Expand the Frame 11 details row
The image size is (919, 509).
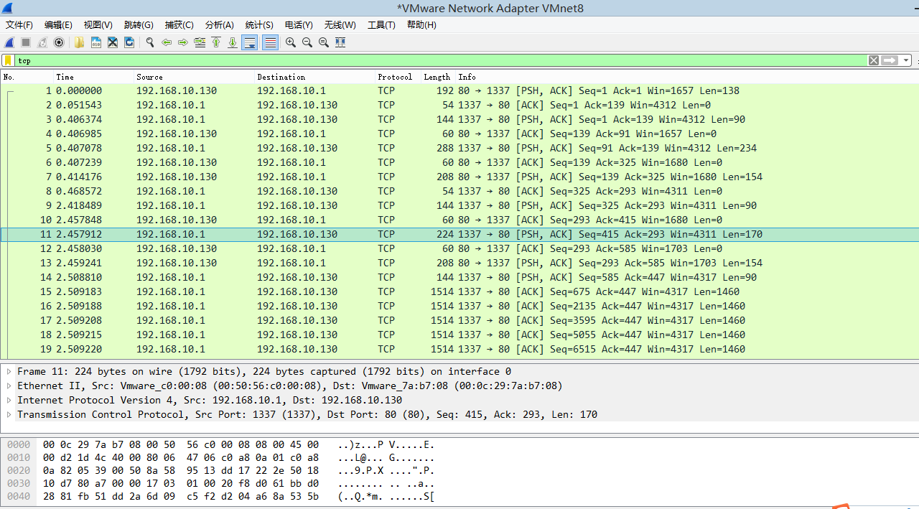[x=9, y=371]
